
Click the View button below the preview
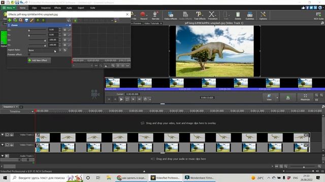(269, 97)
